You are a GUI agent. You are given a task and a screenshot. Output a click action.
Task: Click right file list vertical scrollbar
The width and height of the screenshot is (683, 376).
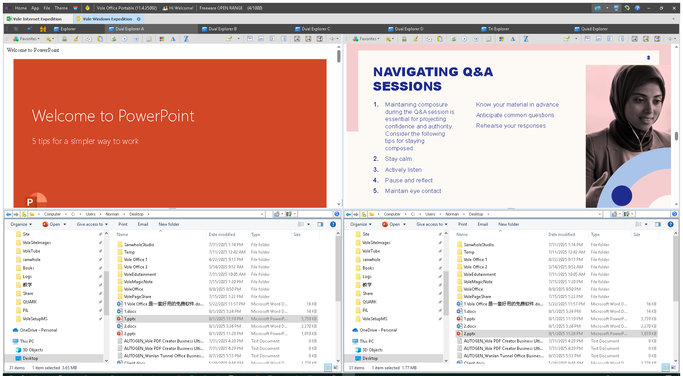tap(676, 269)
